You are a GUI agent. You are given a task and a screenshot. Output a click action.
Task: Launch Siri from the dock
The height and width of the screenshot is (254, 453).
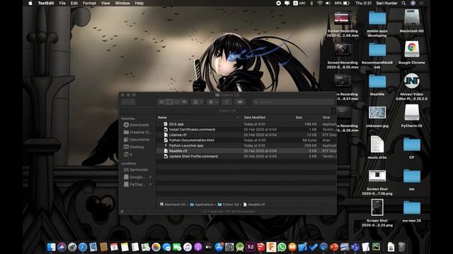(x=62, y=247)
